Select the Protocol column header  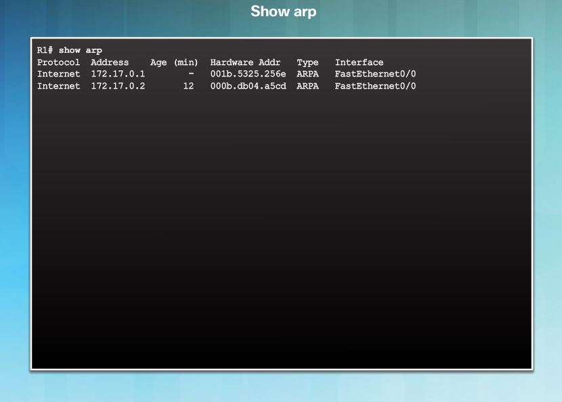pos(58,62)
